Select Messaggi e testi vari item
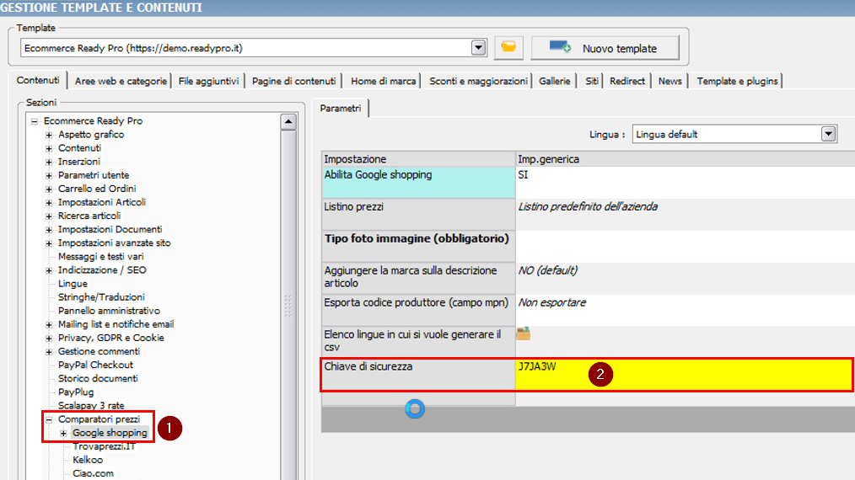 point(101,256)
